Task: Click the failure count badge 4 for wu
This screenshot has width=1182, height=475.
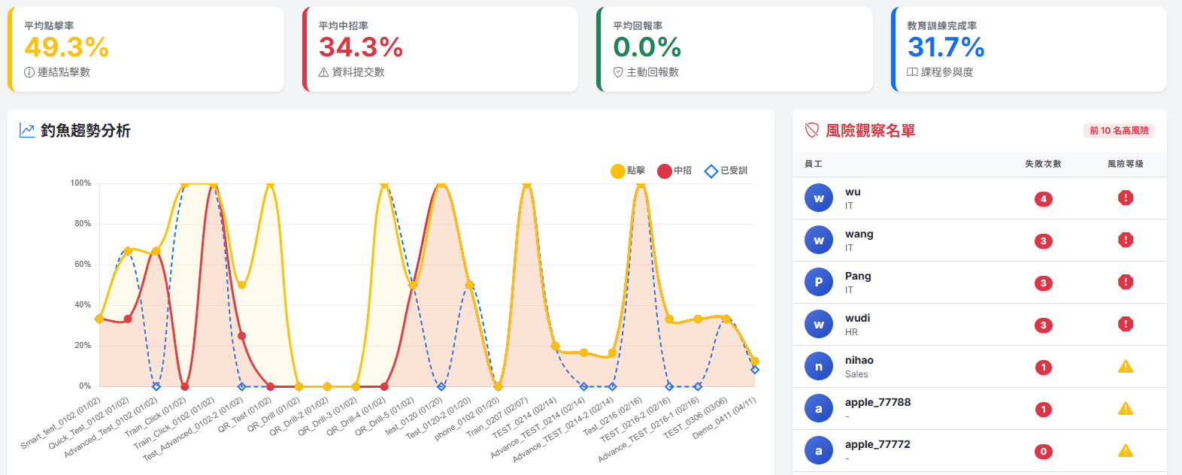Action: pos(1043,199)
